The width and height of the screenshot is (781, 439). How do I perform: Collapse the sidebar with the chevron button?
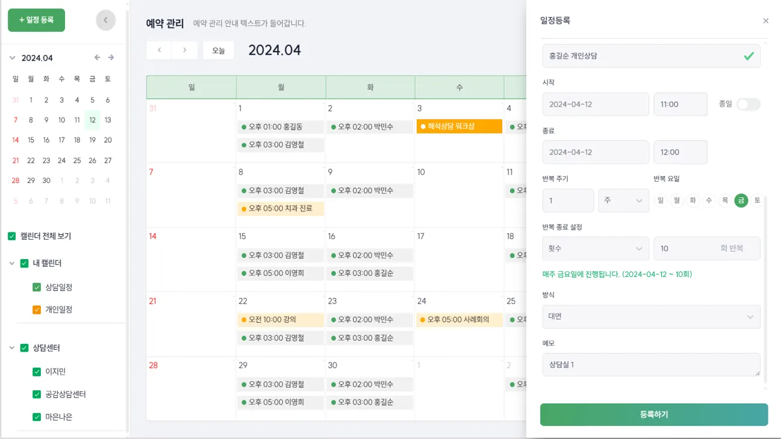click(105, 20)
